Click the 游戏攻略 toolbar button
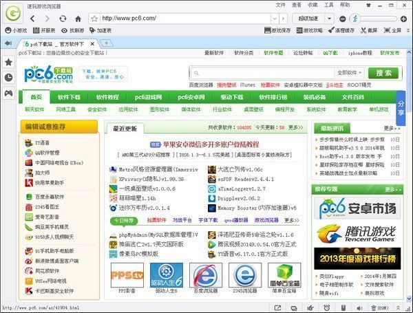 (x=309, y=30)
